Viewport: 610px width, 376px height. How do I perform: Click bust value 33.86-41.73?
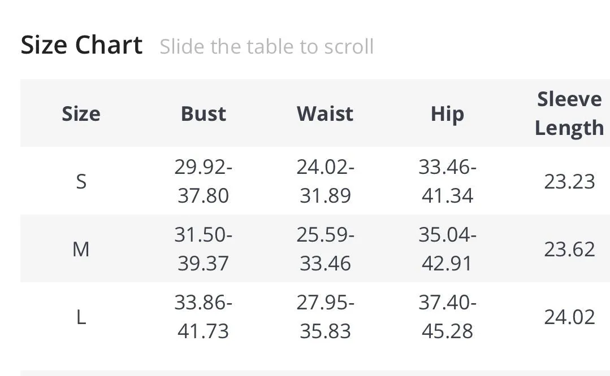pyautogui.click(x=203, y=317)
